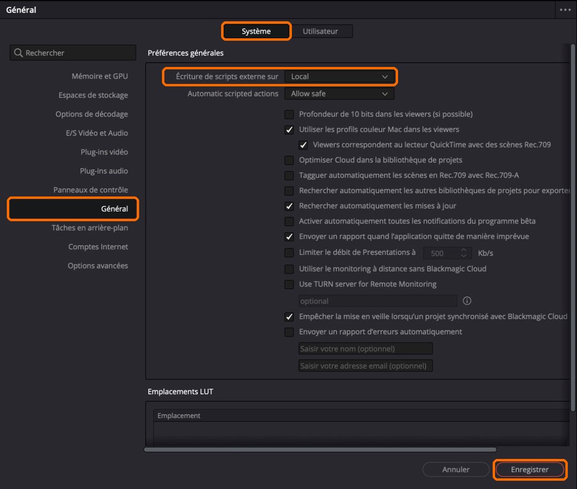Click the Rechercher search field

73,53
